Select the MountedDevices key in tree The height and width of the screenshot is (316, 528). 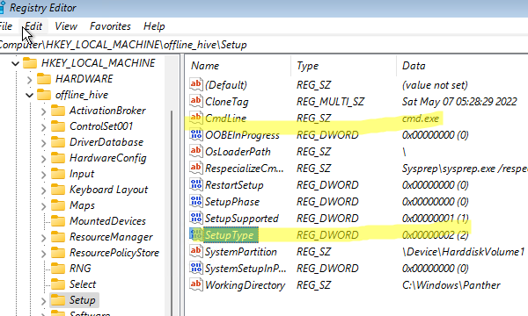pos(107,221)
